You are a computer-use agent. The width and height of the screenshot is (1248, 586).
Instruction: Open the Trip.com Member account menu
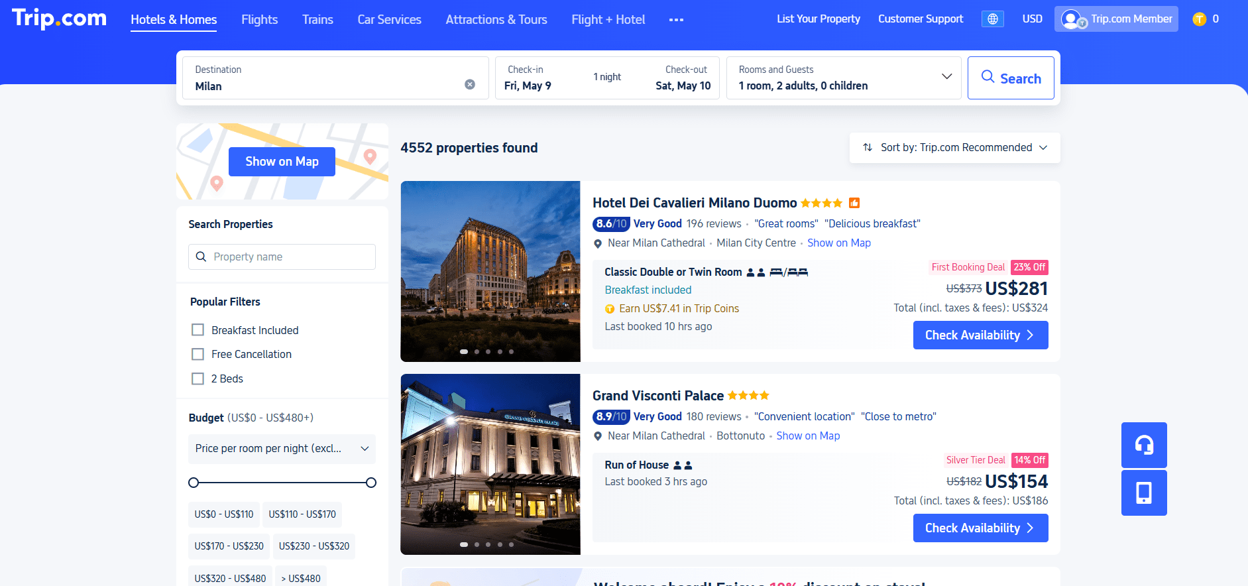pos(1116,19)
